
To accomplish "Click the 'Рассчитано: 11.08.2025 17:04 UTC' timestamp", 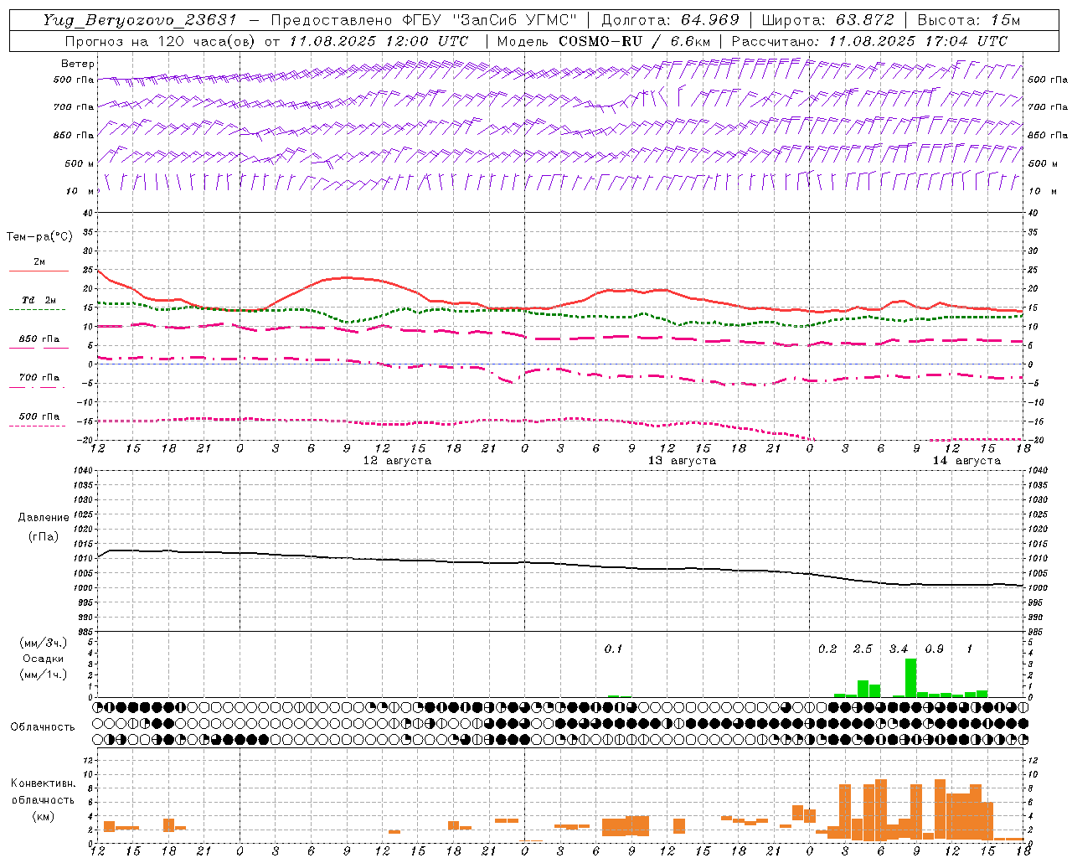I will point(869,41).
